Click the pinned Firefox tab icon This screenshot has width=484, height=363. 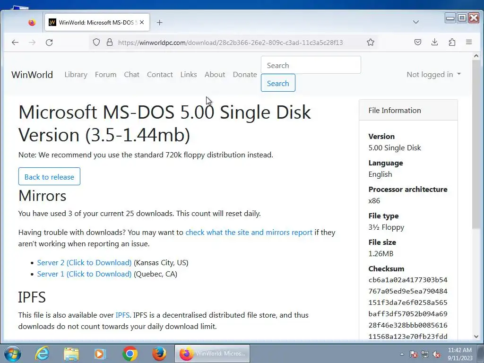pyautogui.click(x=32, y=23)
